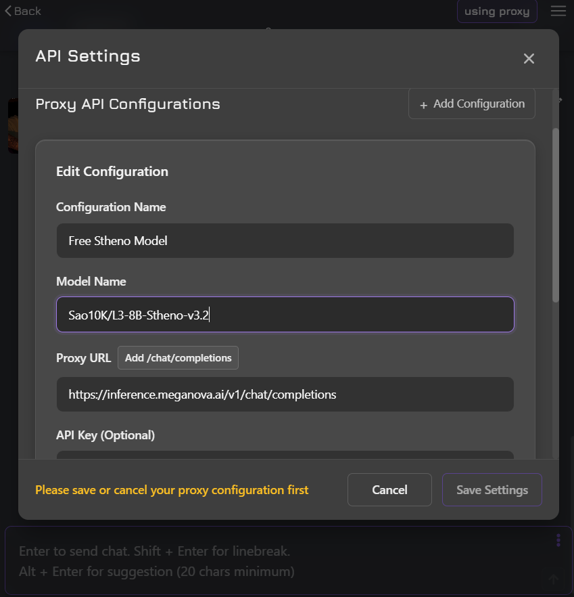
Task: Close the API Settings dialog
Action: click(x=529, y=59)
